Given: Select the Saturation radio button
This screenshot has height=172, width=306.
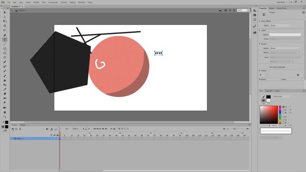Looking at the screenshot, I should (284, 110).
